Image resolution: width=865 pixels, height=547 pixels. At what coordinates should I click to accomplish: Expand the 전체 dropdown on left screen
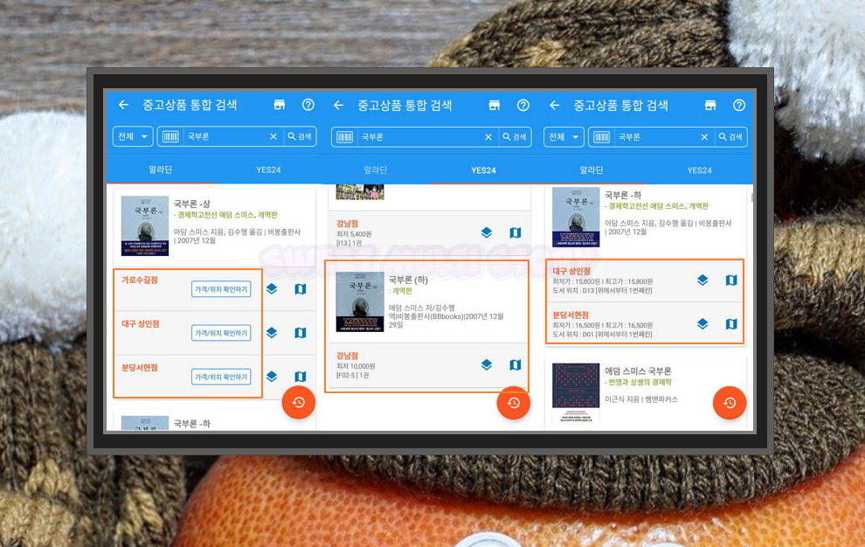click(133, 136)
